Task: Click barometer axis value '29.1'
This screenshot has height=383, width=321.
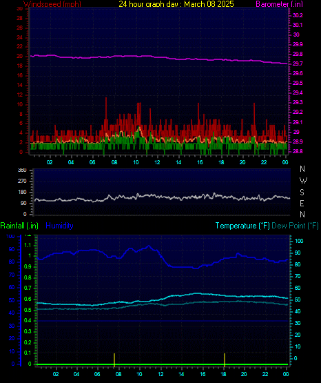Action: tap(298, 122)
